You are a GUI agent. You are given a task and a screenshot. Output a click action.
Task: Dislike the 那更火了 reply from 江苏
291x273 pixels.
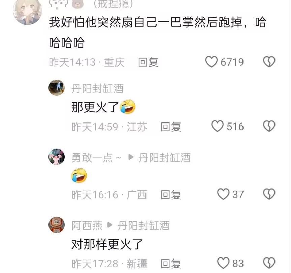[x=269, y=126]
